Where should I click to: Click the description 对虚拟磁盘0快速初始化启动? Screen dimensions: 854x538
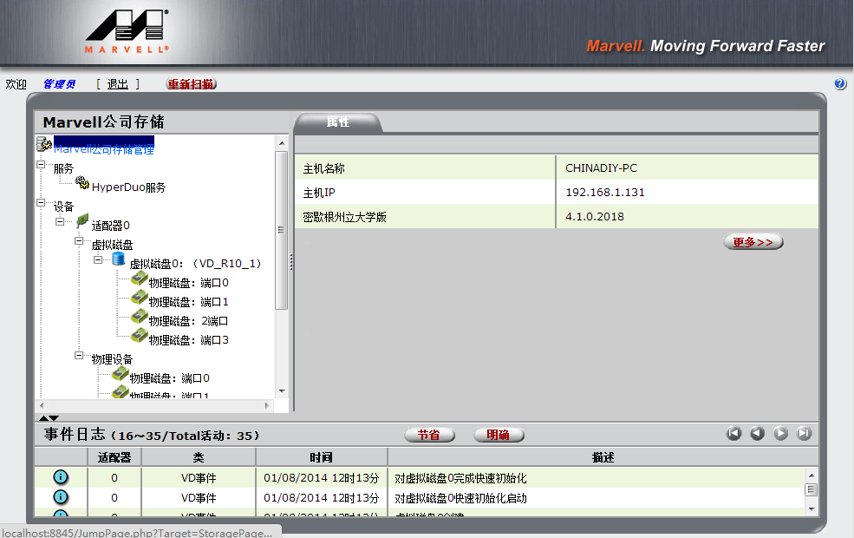(x=460, y=498)
